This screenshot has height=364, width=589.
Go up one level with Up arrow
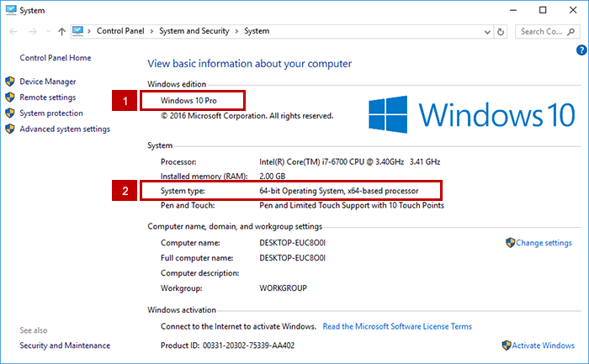pos(62,31)
